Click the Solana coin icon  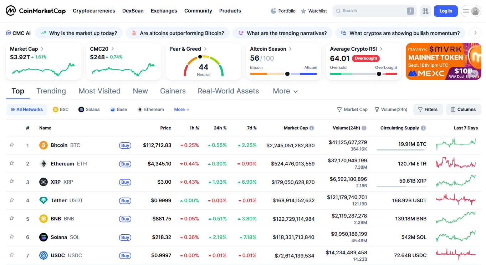pos(44,237)
